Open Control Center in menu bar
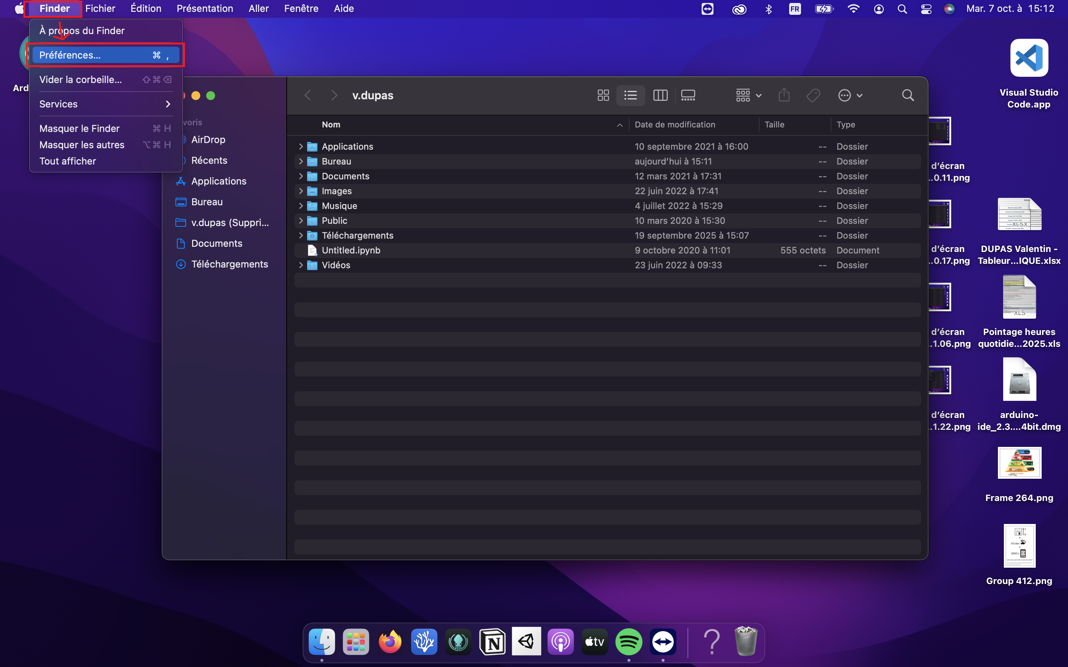 point(926,9)
